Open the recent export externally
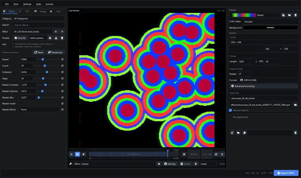This screenshot has height=178, width=301. [x=232, y=133]
